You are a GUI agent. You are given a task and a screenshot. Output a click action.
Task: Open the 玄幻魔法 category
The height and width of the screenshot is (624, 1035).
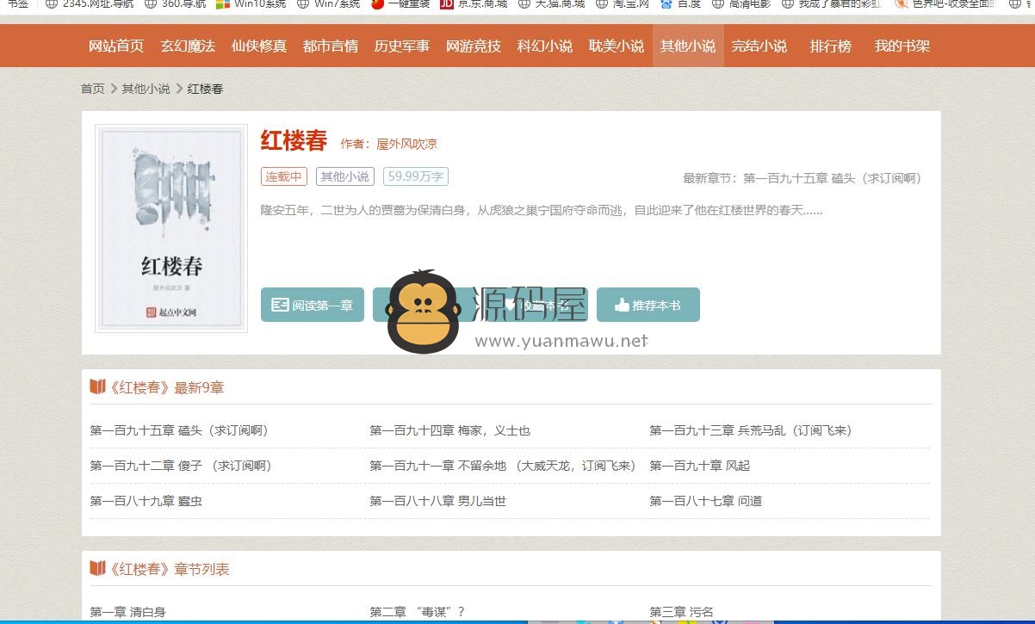[188, 46]
